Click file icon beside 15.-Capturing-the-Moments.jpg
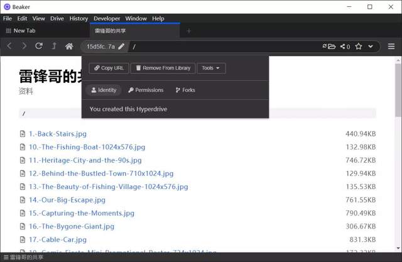402x262 pixels. coord(23,213)
